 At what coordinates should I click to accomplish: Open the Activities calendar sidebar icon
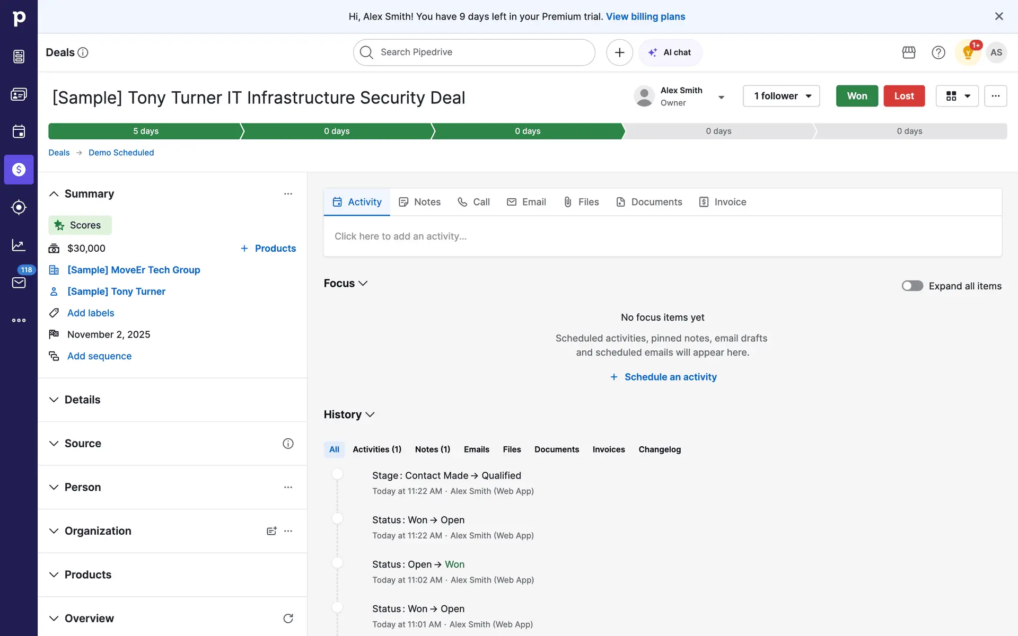pos(19,131)
